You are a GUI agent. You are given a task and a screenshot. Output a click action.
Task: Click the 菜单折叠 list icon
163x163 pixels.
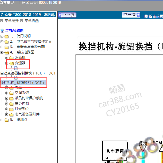[21, 21]
